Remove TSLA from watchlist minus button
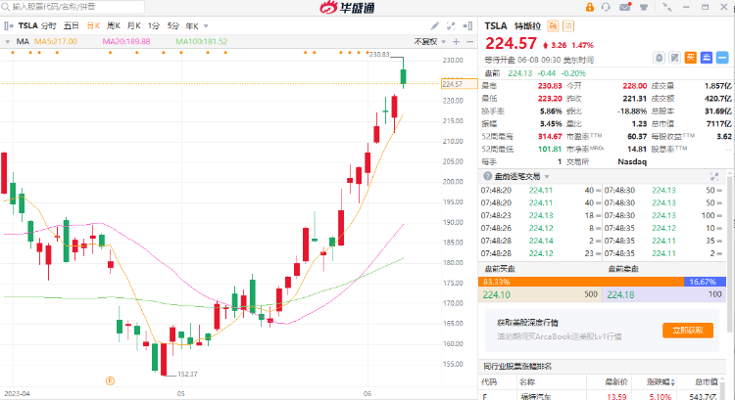This screenshot has width=735, height=400. click(722, 58)
